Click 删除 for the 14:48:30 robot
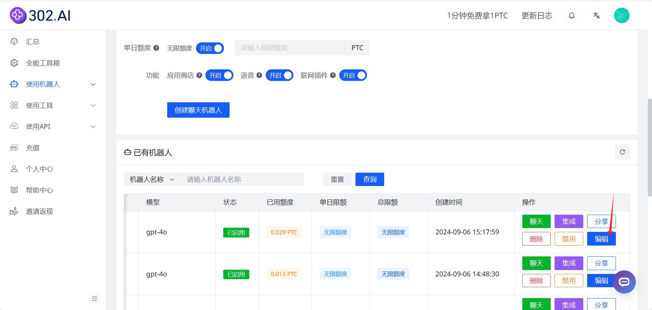 [536, 281]
